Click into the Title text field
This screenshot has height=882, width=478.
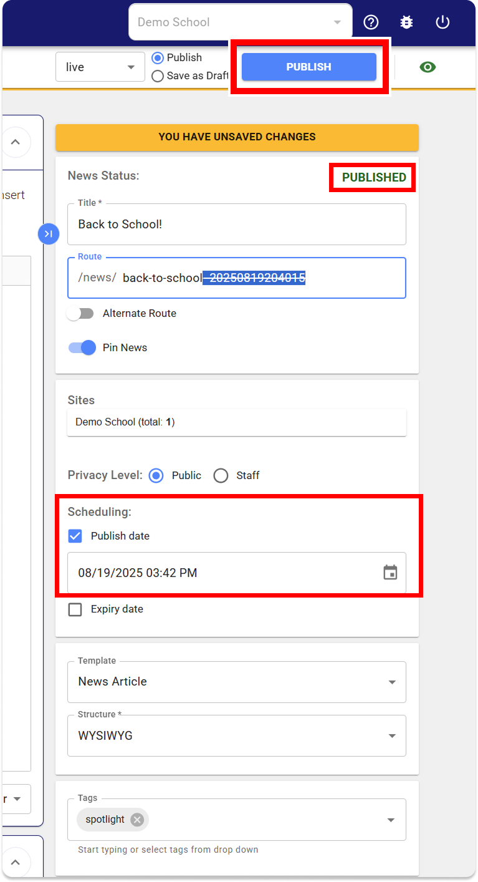tap(237, 225)
